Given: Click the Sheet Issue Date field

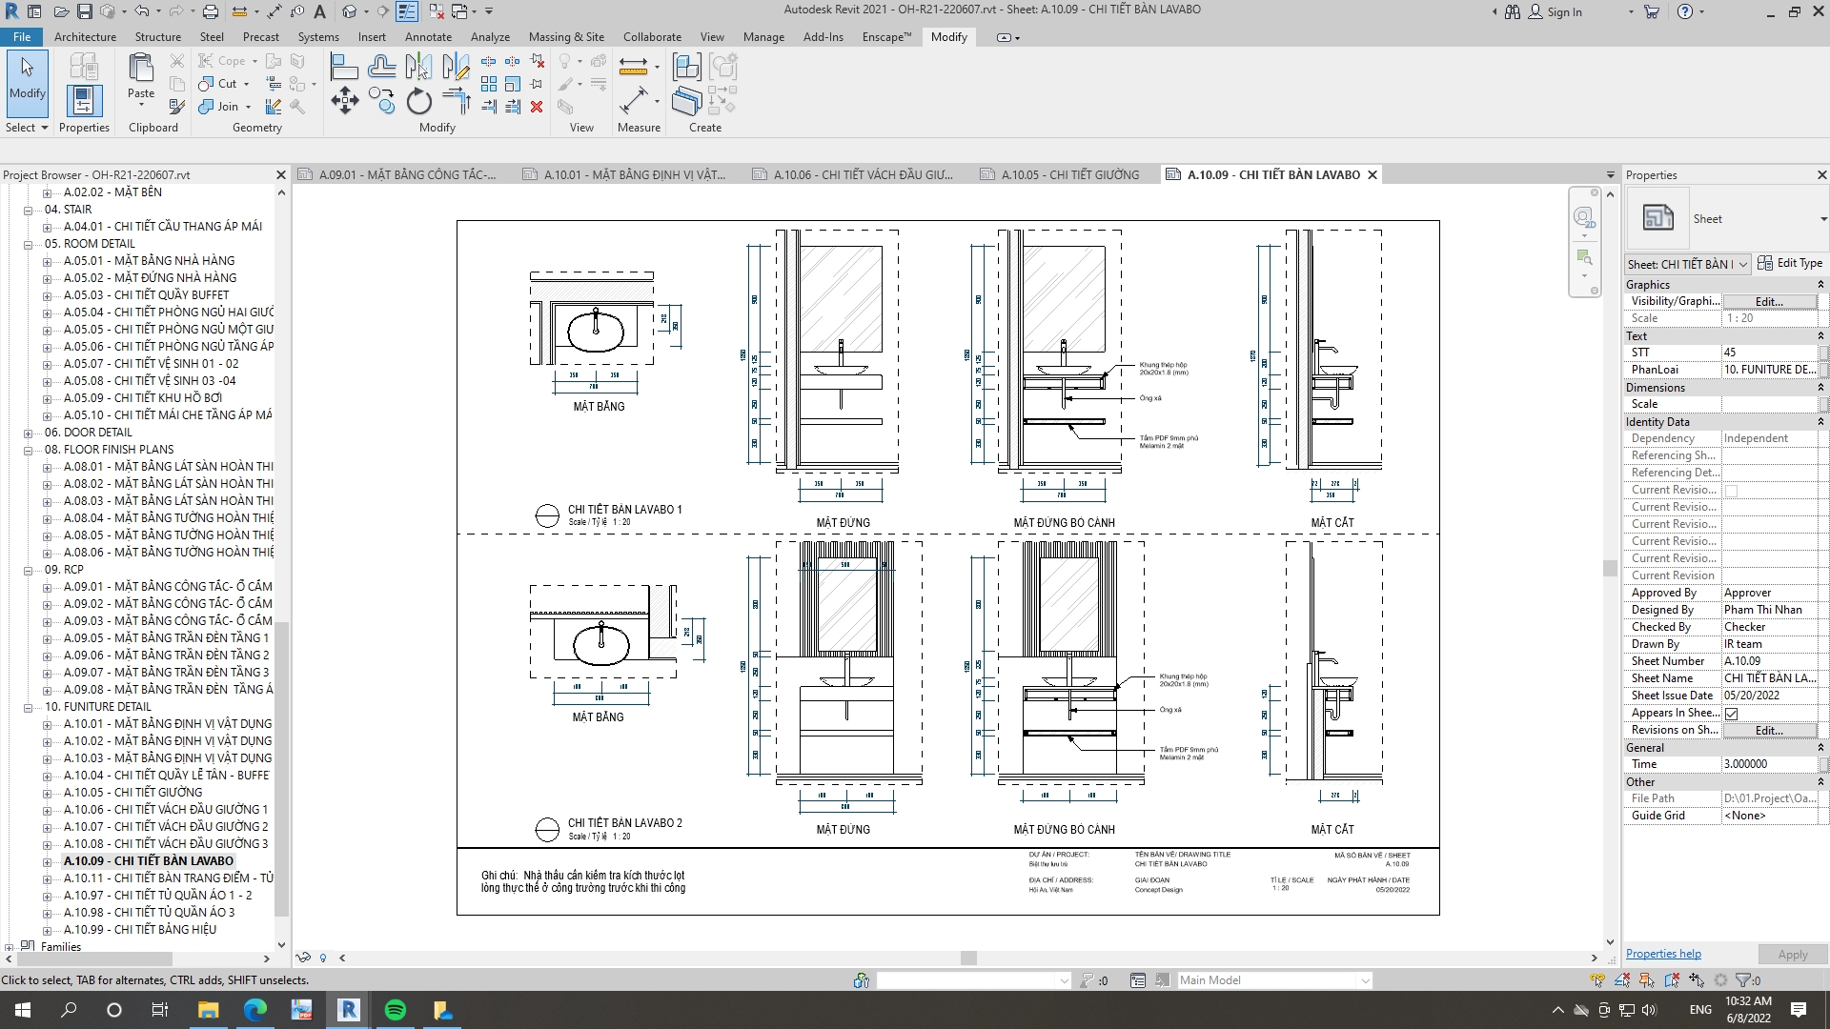Looking at the screenshot, I should tap(1770, 696).
